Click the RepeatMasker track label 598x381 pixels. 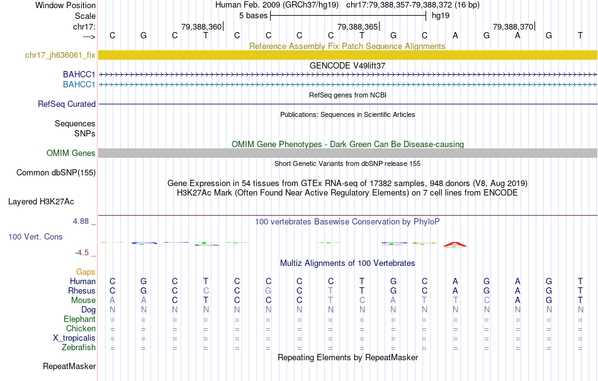[x=69, y=366]
